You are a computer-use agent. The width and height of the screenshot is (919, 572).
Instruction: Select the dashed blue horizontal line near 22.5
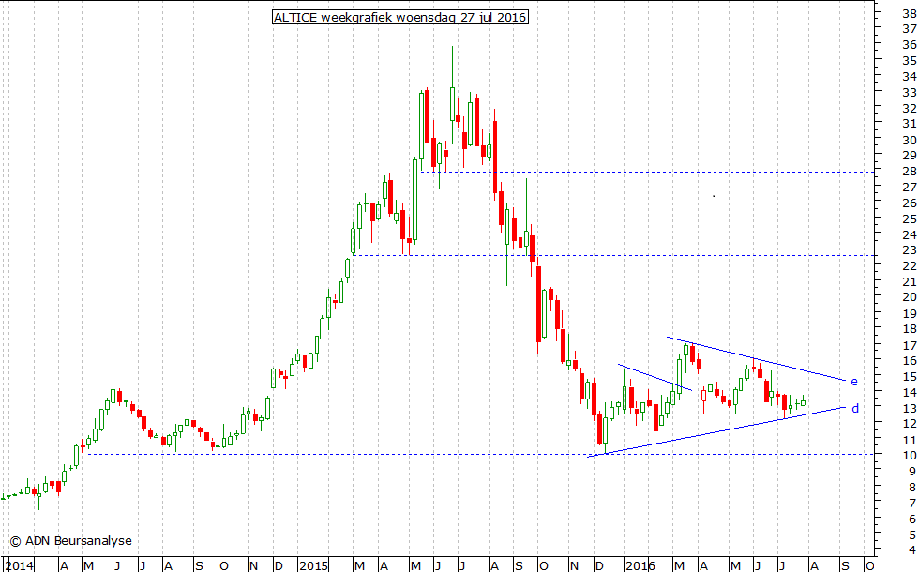613,255
